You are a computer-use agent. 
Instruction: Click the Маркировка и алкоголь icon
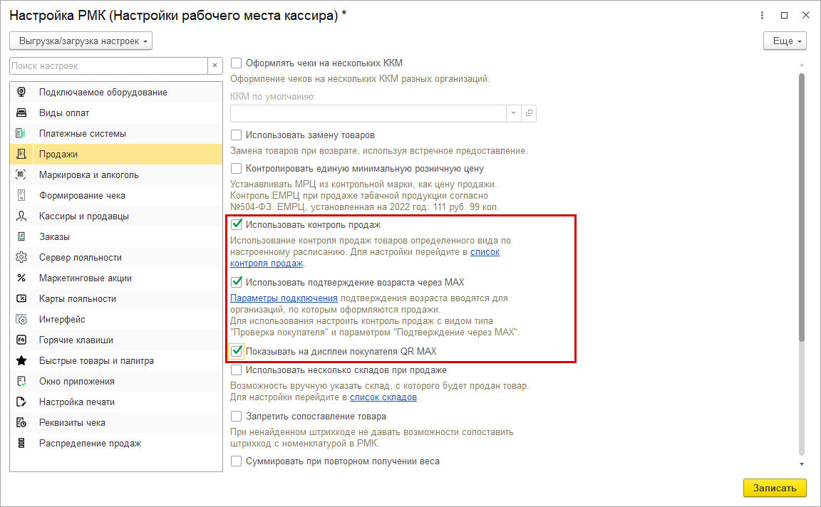21,174
